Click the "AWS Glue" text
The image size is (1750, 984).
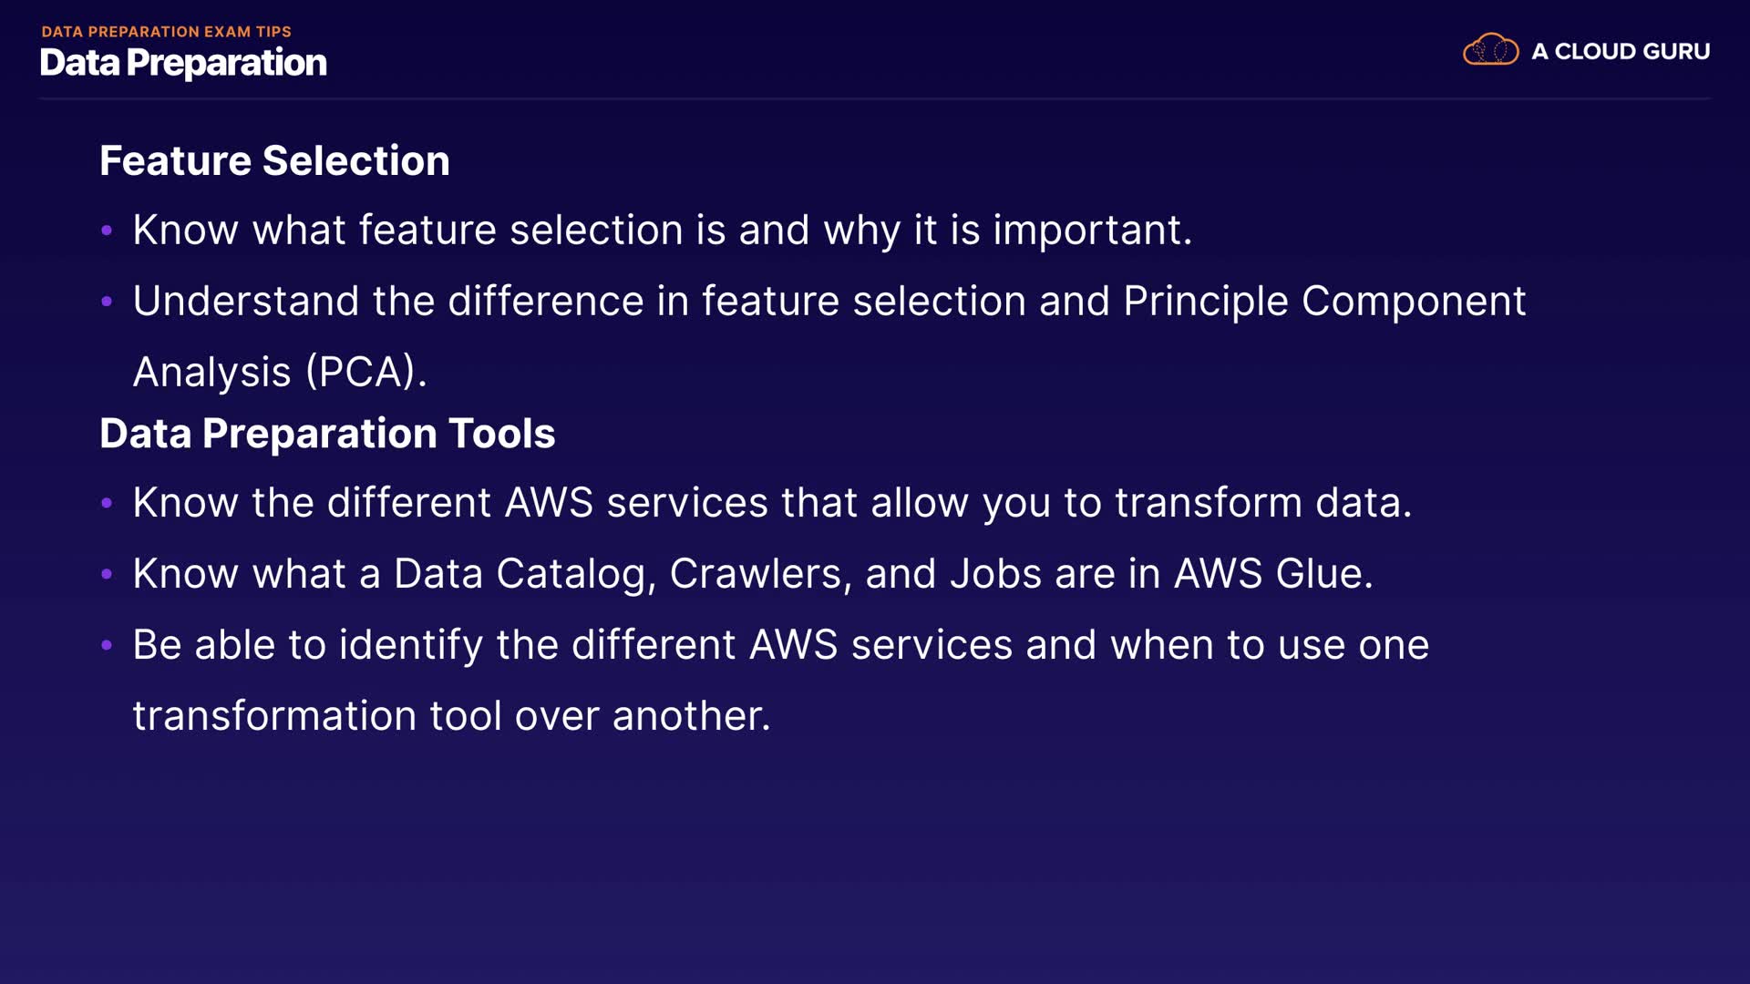[x=1271, y=574]
